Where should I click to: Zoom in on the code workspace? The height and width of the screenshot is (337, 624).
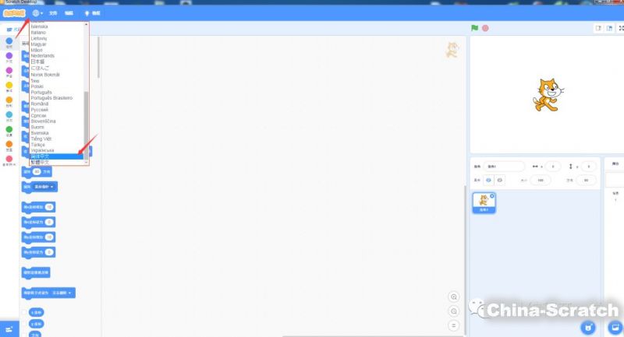point(454,297)
